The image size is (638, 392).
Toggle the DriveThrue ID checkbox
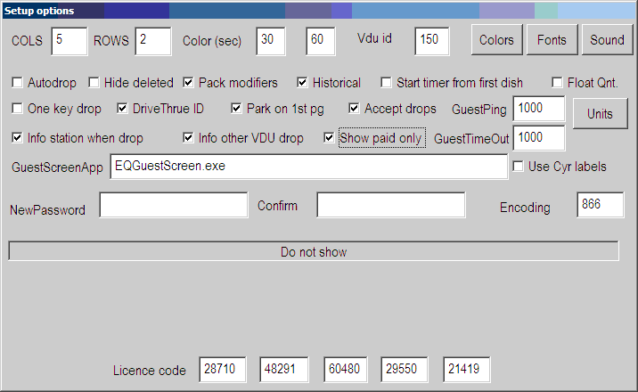pyautogui.click(x=123, y=109)
